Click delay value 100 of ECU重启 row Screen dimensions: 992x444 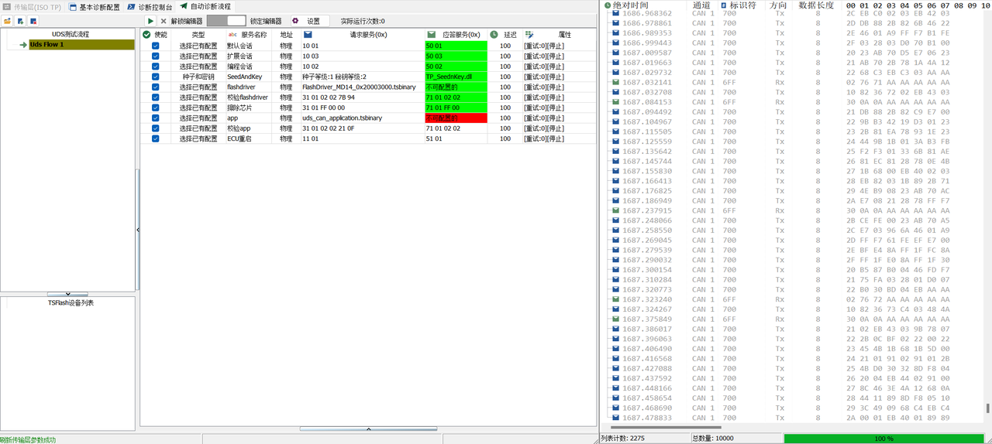[505, 138]
